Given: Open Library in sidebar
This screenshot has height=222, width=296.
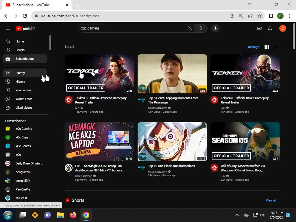Looking at the screenshot, I should click(25, 73).
